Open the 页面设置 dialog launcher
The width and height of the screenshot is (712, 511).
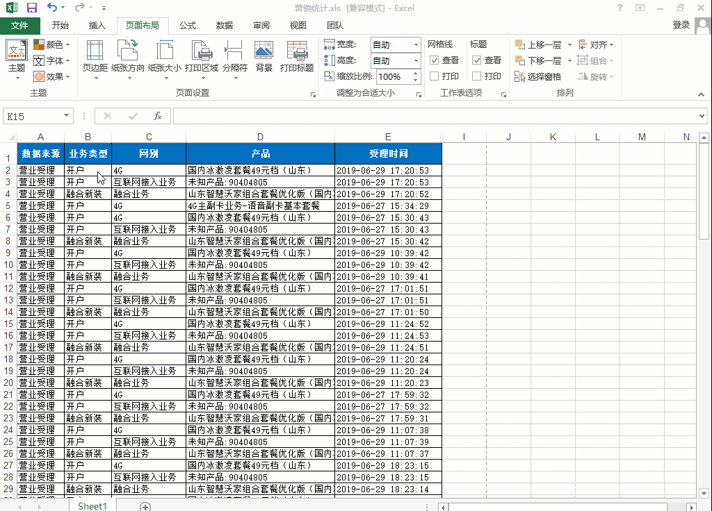[313, 94]
